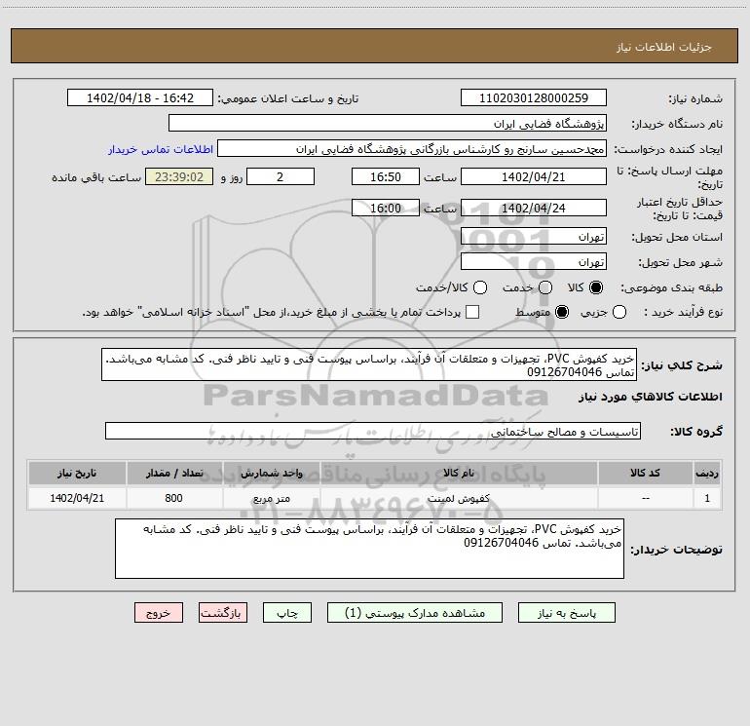750x726 pixels.
Task: Click the تاریخ نیاز column header
Action: click(77, 473)
